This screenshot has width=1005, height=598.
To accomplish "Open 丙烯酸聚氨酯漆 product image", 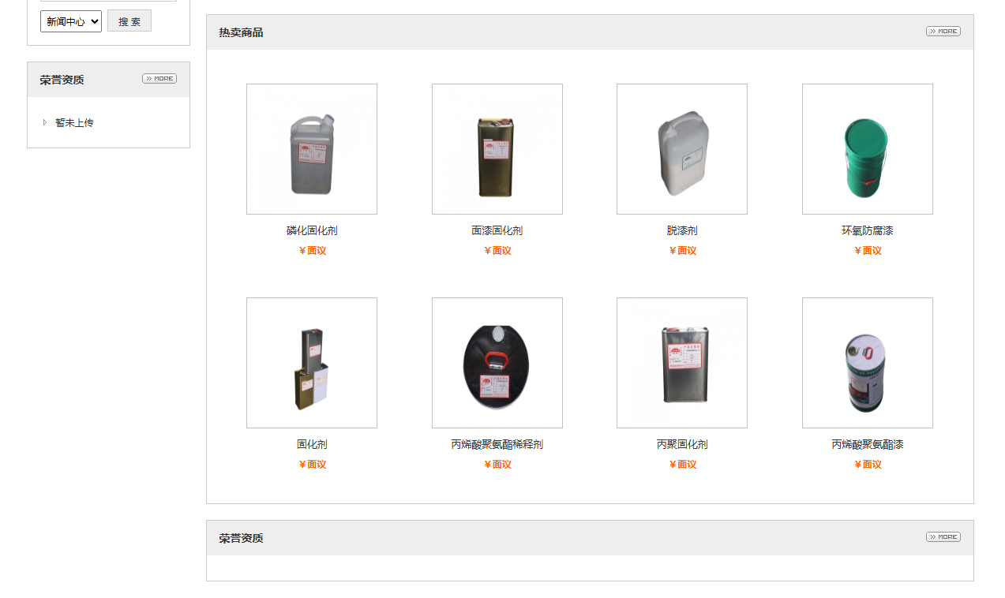I will point(868,363).
